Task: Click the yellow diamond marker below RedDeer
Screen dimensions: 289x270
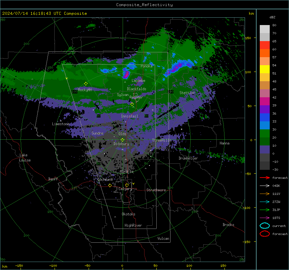Action: coord(132,104)
